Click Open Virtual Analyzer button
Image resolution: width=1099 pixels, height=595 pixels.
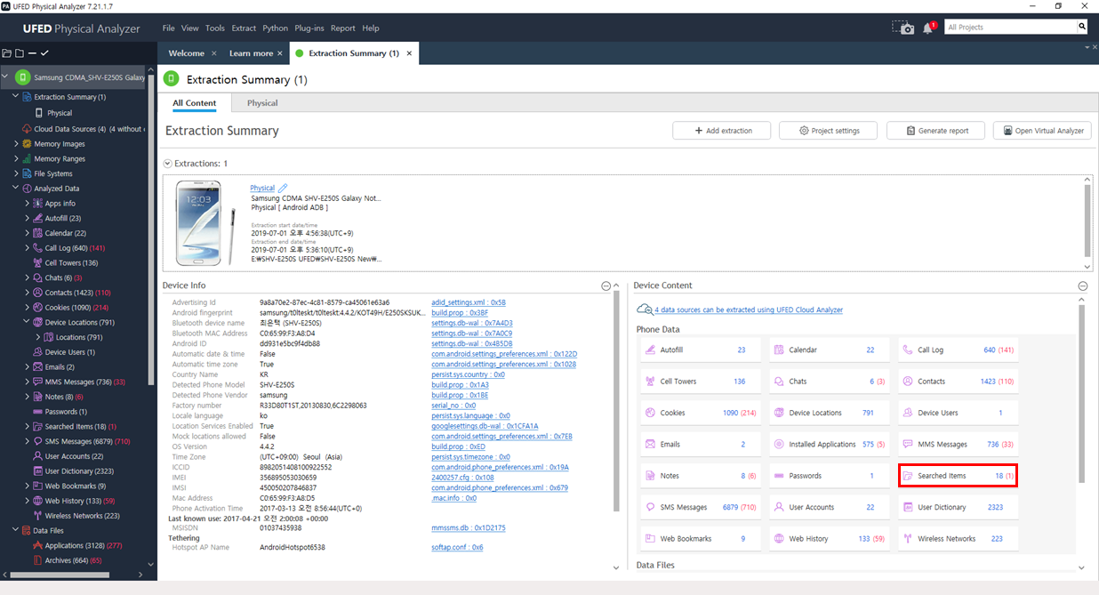pyautogui.click(x=1042, y=131)
